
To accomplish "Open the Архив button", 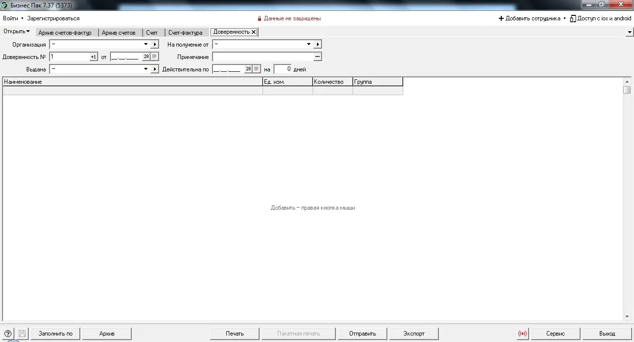I will coord(107,334).
